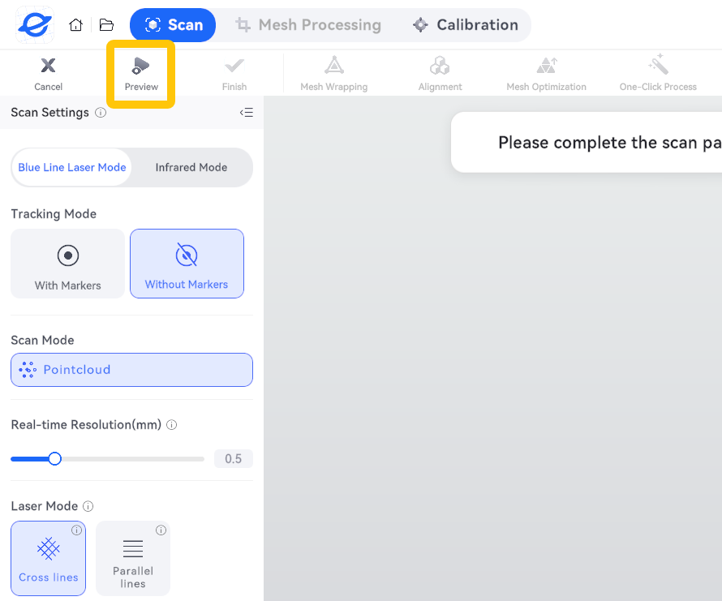Go to the Home screen icon
This screenshot has width=722, height=601.
[x=76, y=25]
